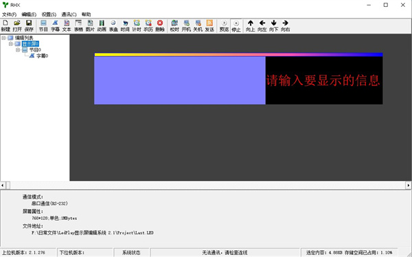The image size is (412, 257).
Task: Click the 新建 (New) toolbar icon
Action: click(5, 26)
